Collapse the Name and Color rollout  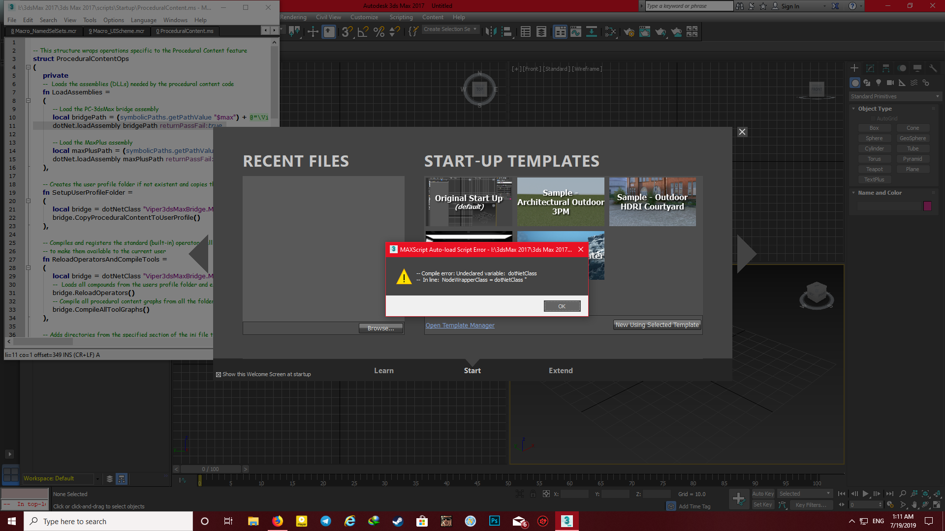(x=880, y=193)
